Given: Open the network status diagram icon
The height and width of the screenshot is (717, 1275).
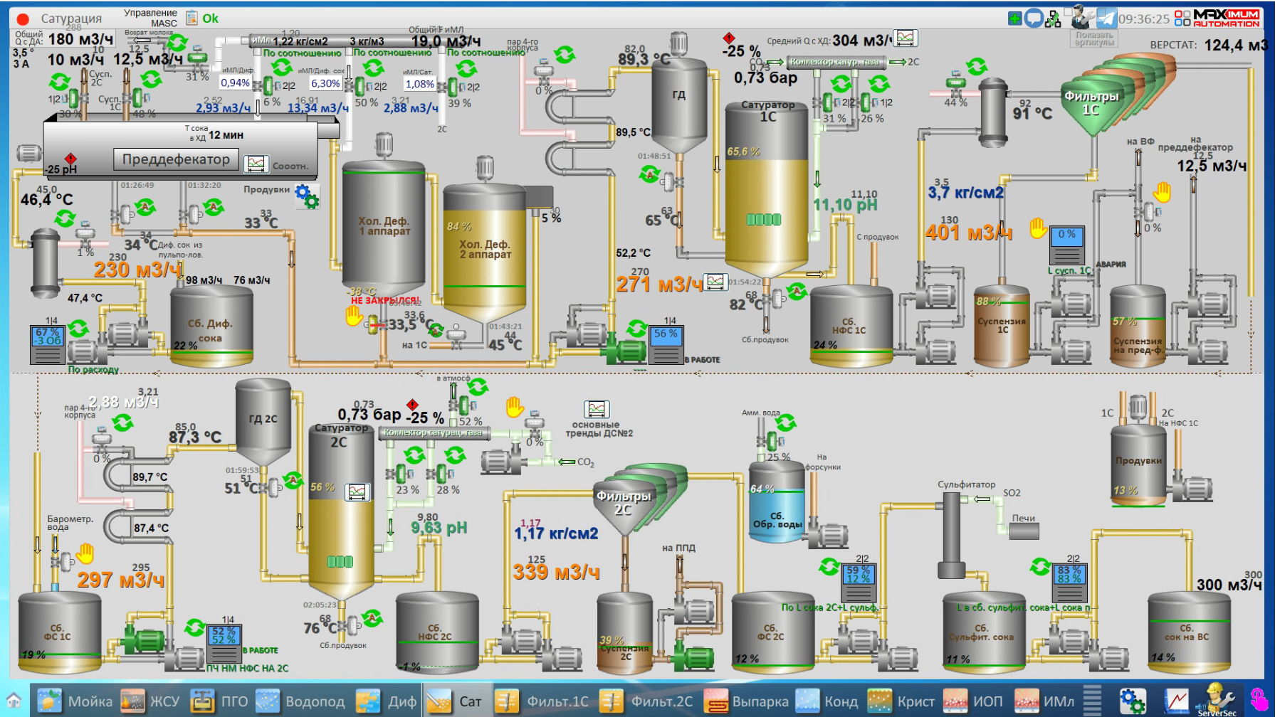Looking at the screenshot, I should pos(1053,19).
